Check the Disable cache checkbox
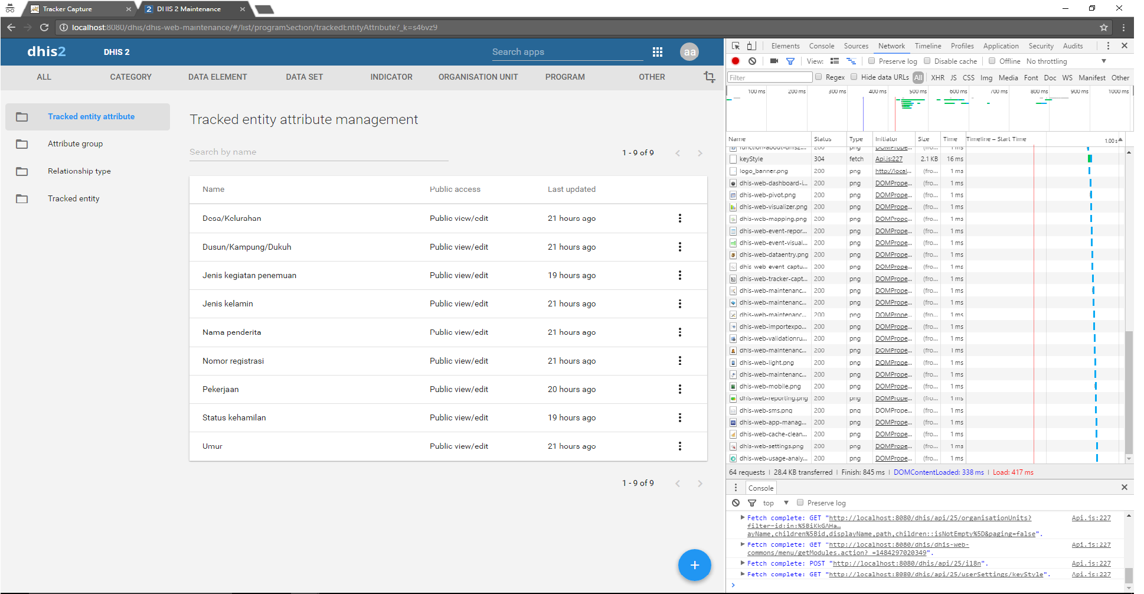Viewport: 1144px width, 594px height. pos(927,61)
